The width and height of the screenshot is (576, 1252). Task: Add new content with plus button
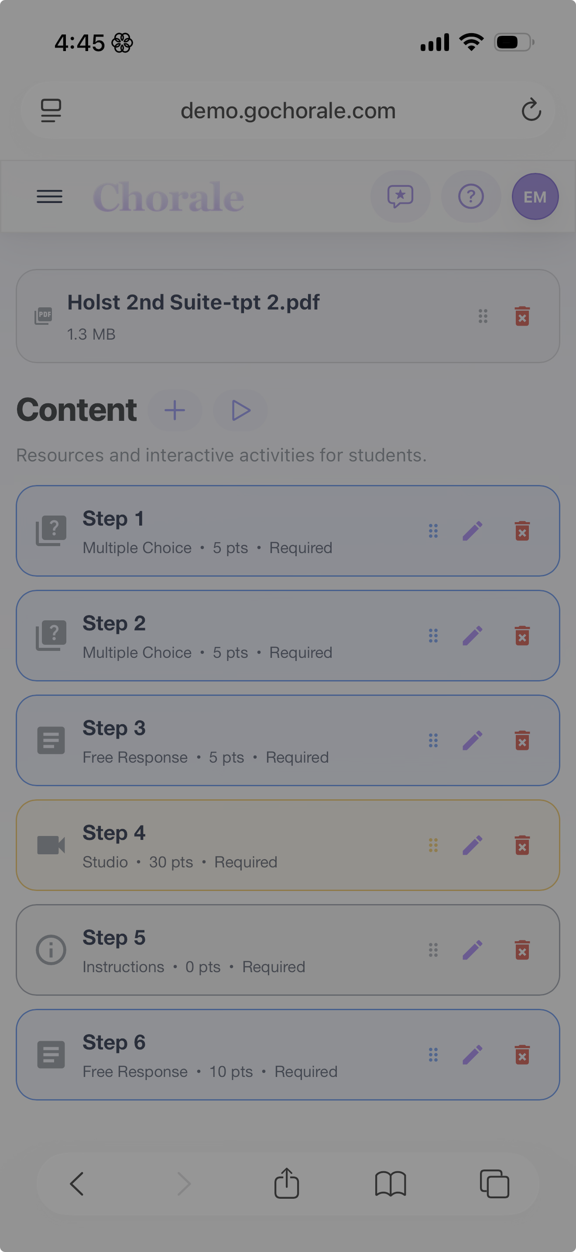point(175,410)
